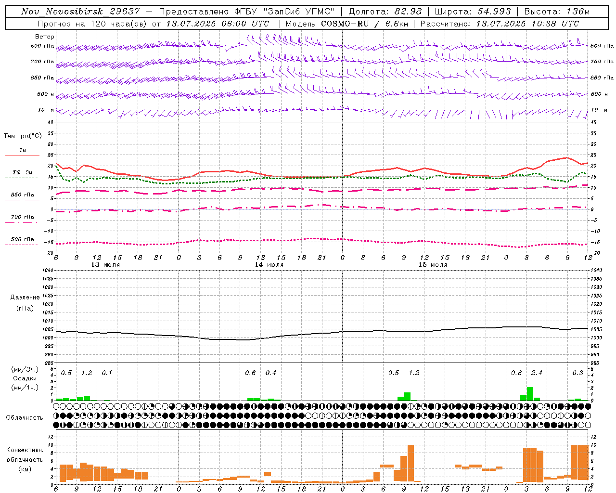Select the latitude value Широта: 54.993
Image resolution: width=616 pixels, height=493 pixels.
(473, 12)
